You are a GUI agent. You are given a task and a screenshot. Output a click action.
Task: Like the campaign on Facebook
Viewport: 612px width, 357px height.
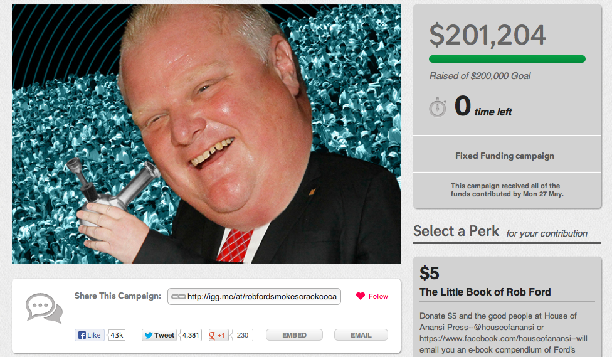coord(90,335)
